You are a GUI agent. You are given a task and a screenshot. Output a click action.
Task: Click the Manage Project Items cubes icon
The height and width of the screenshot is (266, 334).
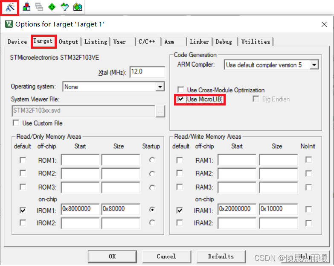point(26,7)
